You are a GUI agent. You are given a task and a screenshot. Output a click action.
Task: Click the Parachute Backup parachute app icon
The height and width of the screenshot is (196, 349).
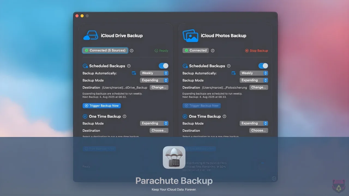tap(174, 157)
